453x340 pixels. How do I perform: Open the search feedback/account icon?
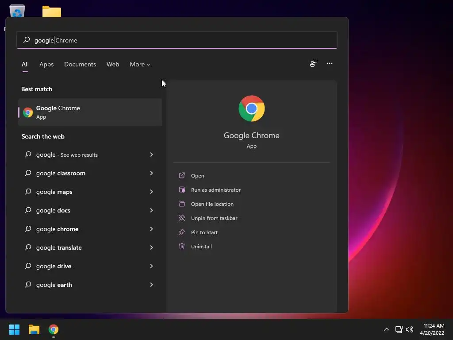coord(314,63)
